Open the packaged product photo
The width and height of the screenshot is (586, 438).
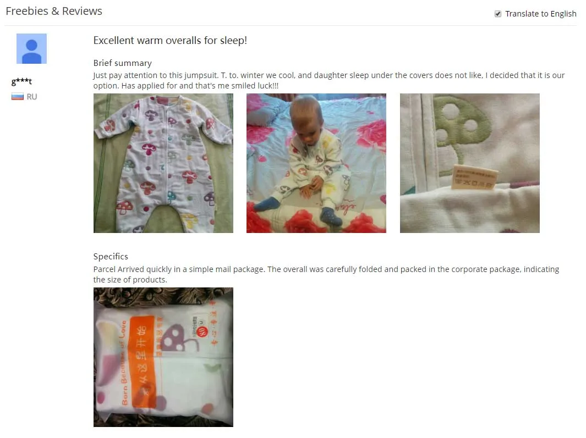point(163,357)
